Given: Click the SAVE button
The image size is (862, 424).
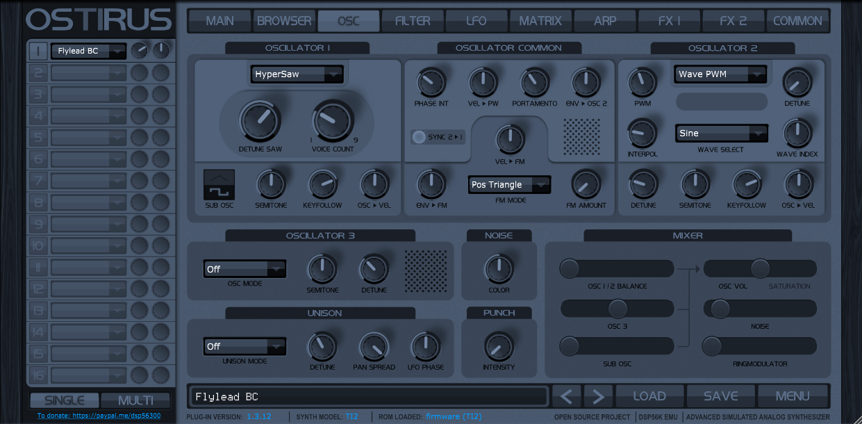Looking at the screenshot, I should 720,395.
